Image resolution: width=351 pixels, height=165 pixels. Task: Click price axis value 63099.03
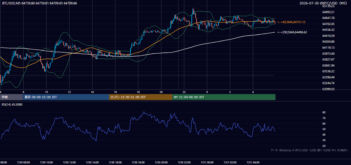coord(328,89)
